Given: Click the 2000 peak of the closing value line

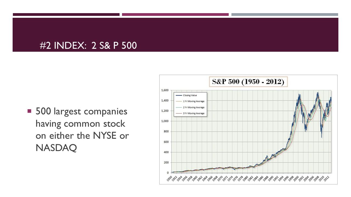Looking at the screenshot, I should click(299, 95).
